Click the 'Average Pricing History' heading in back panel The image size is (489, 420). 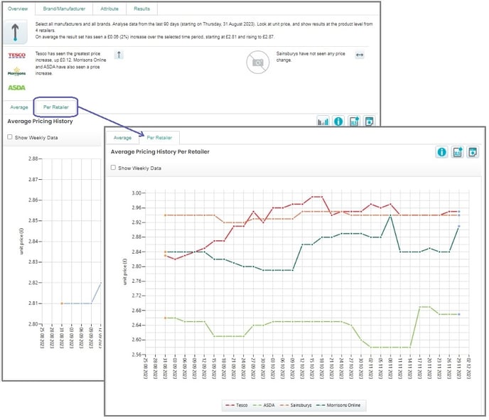(x=40, y=122)
